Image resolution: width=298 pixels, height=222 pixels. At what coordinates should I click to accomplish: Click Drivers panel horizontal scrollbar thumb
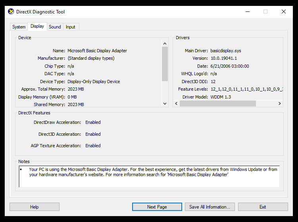217,104
